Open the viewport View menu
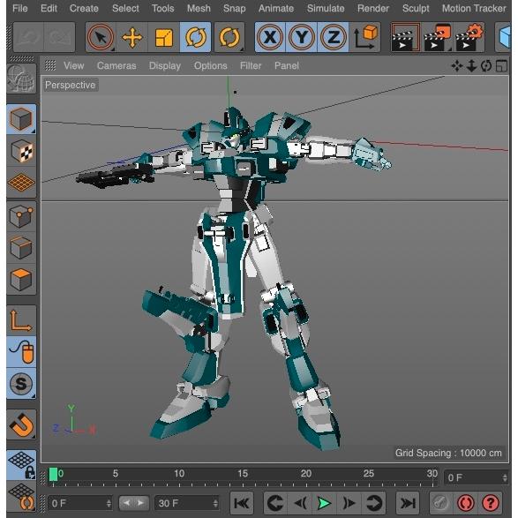 point(74,65)
